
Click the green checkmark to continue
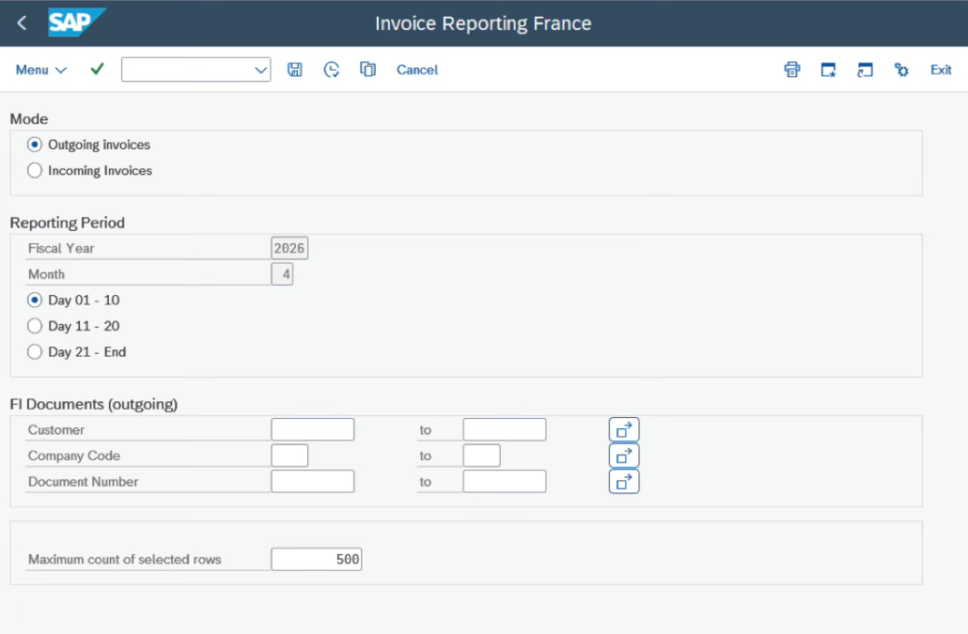[97, 70]
